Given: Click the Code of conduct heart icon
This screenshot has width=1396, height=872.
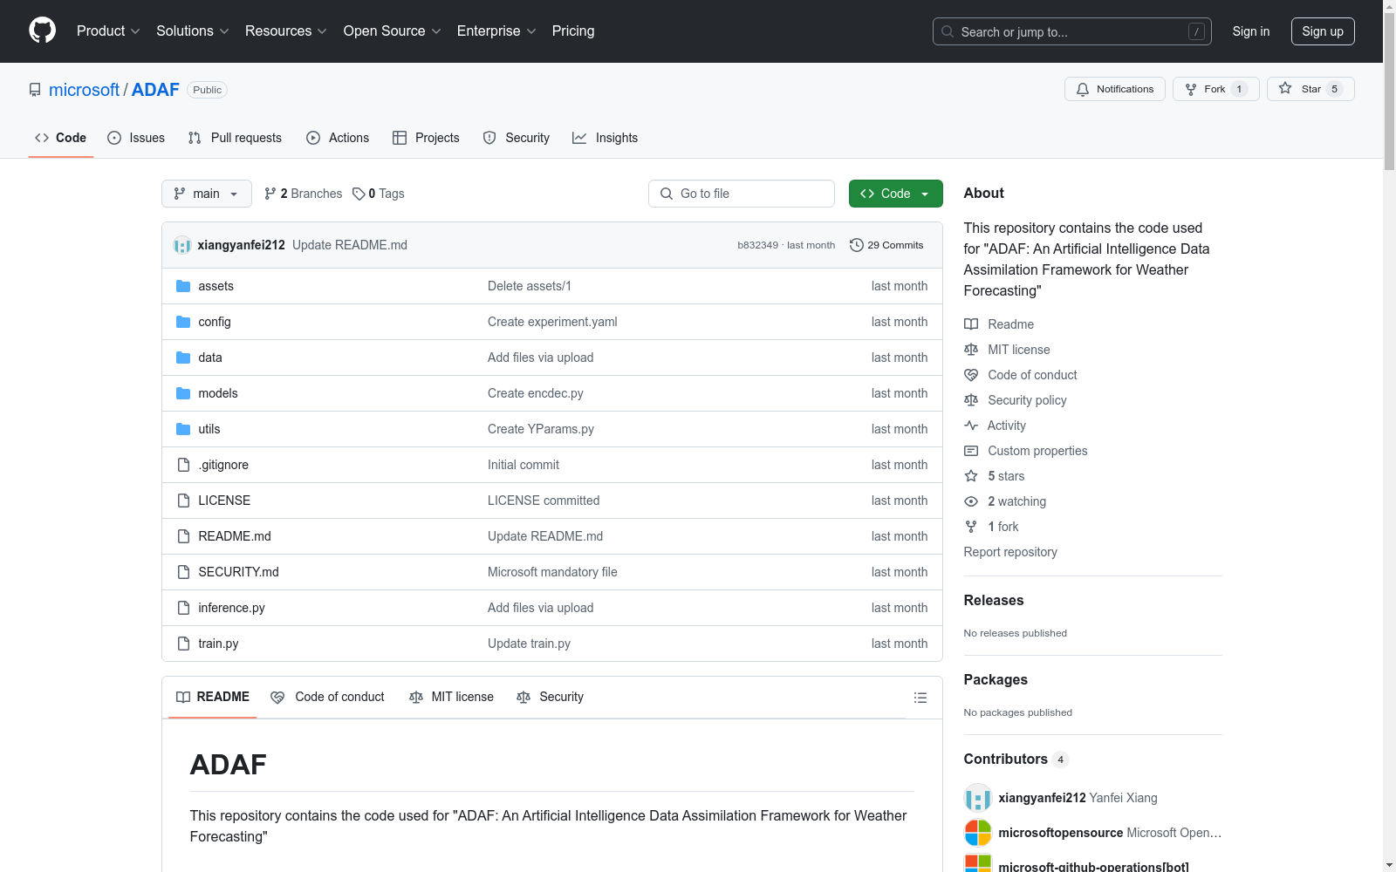Looking at the screenshot, I should (971, 375).
